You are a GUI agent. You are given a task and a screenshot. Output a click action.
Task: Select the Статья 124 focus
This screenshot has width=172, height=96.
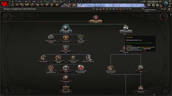126,29
